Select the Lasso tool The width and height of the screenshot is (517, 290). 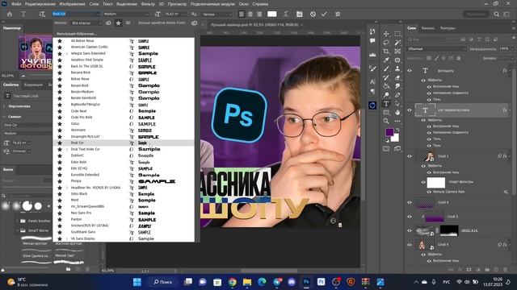click(x=386, y=43)
